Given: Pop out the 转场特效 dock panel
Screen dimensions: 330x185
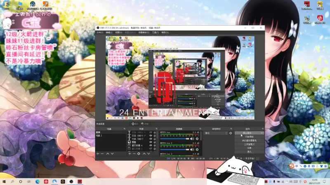Looking at the screenshot, I should [231, 129].
